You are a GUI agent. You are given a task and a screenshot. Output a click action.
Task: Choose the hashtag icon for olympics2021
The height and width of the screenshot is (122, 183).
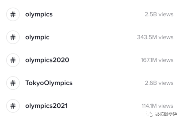coord(13,106)
